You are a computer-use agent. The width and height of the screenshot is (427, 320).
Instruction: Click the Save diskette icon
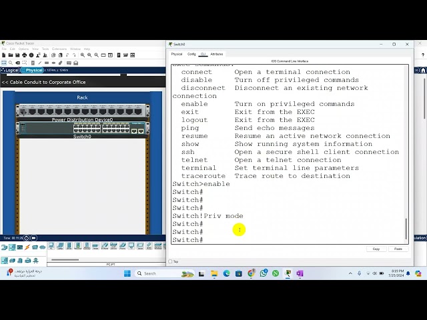[17, 55]
